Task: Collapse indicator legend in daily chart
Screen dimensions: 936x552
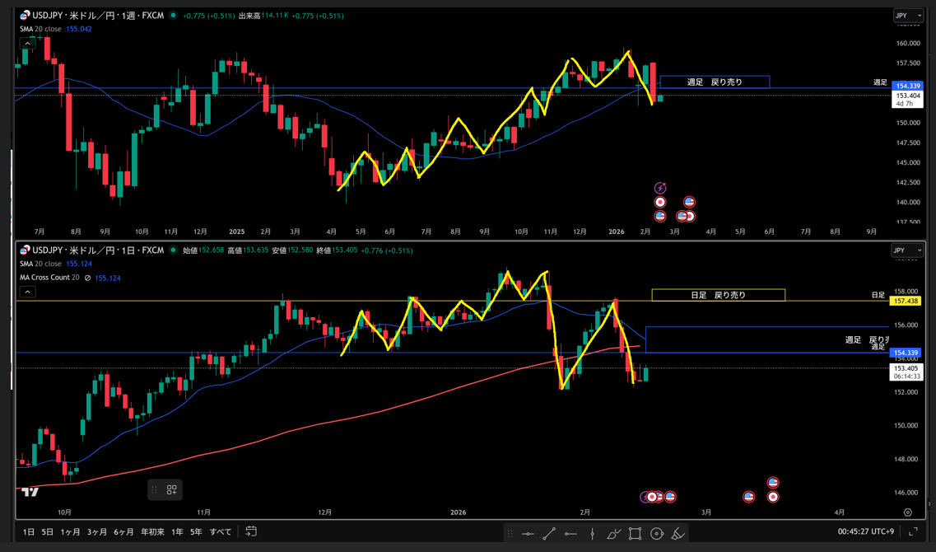Action: [27, 292]
